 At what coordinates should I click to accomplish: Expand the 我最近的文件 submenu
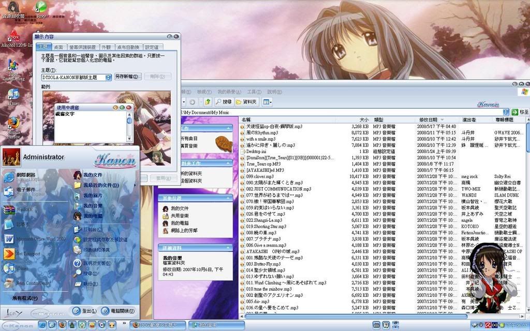click(135, 185)
